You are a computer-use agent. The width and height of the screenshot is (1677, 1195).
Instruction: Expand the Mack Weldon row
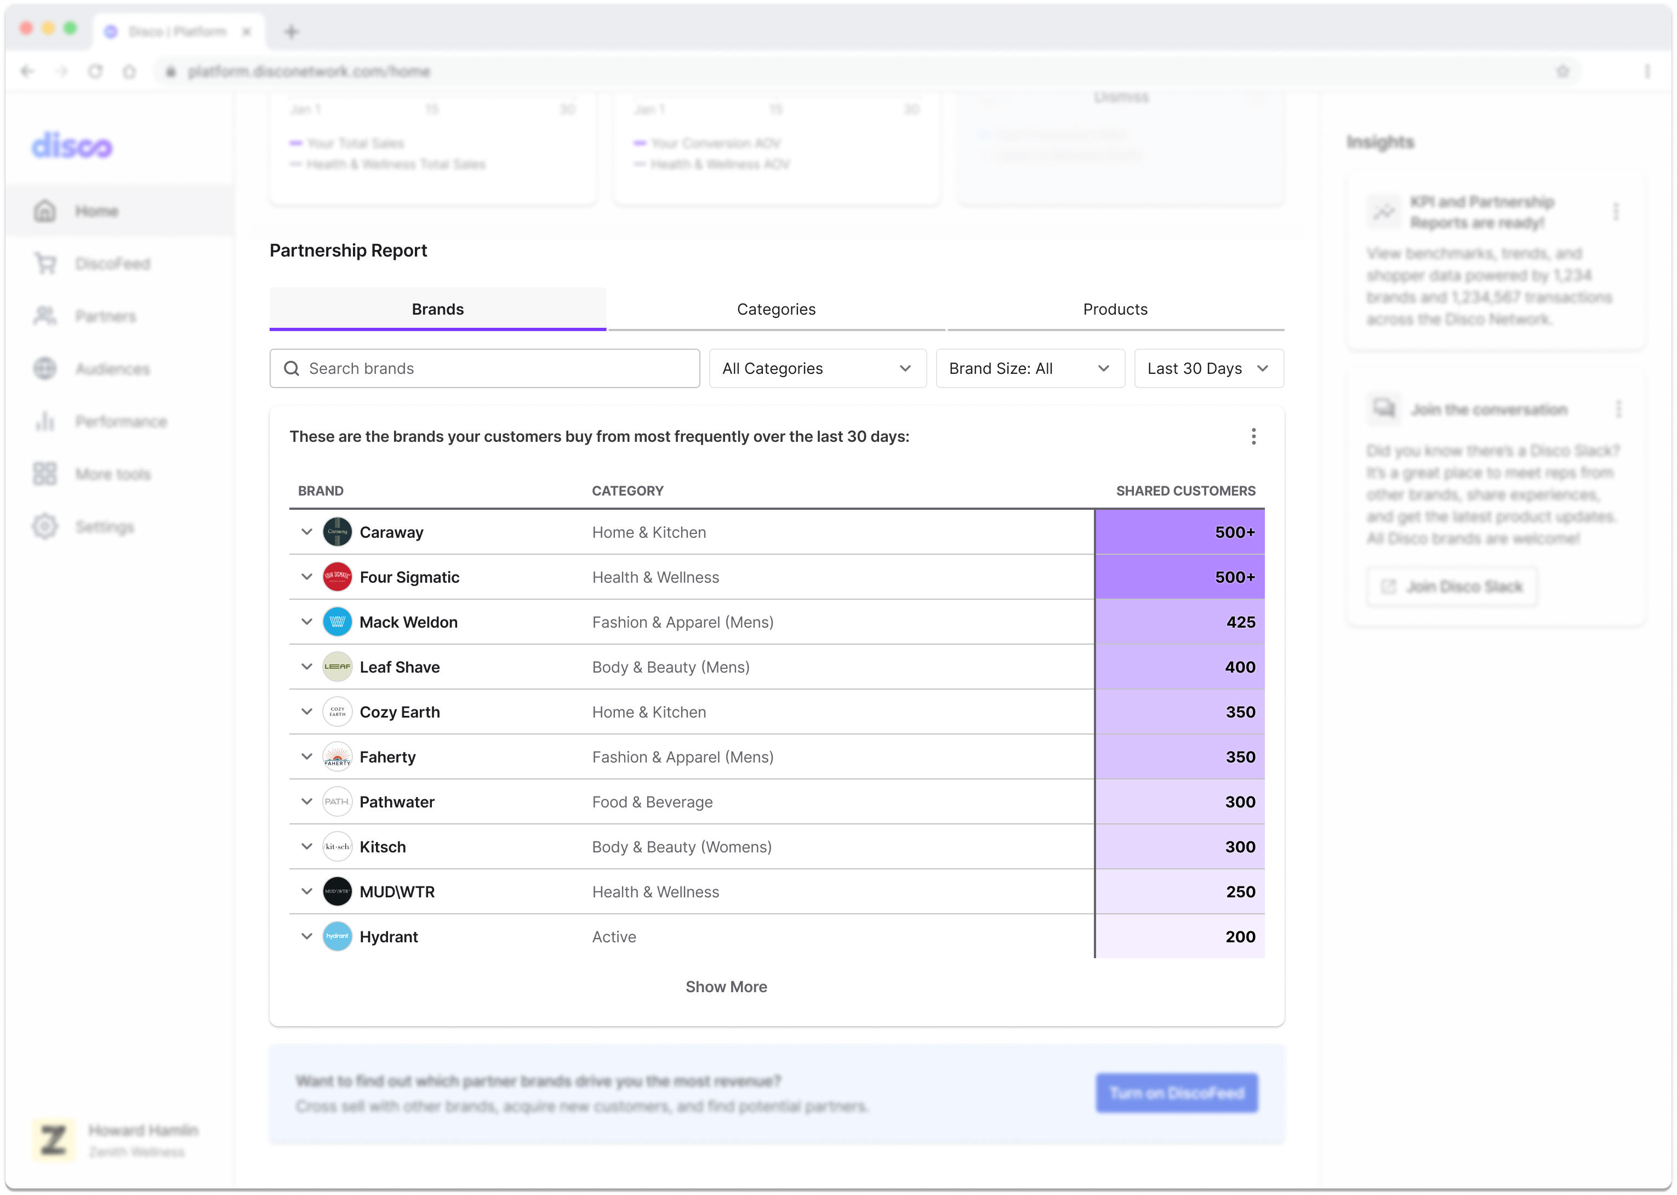click(307, 621)
